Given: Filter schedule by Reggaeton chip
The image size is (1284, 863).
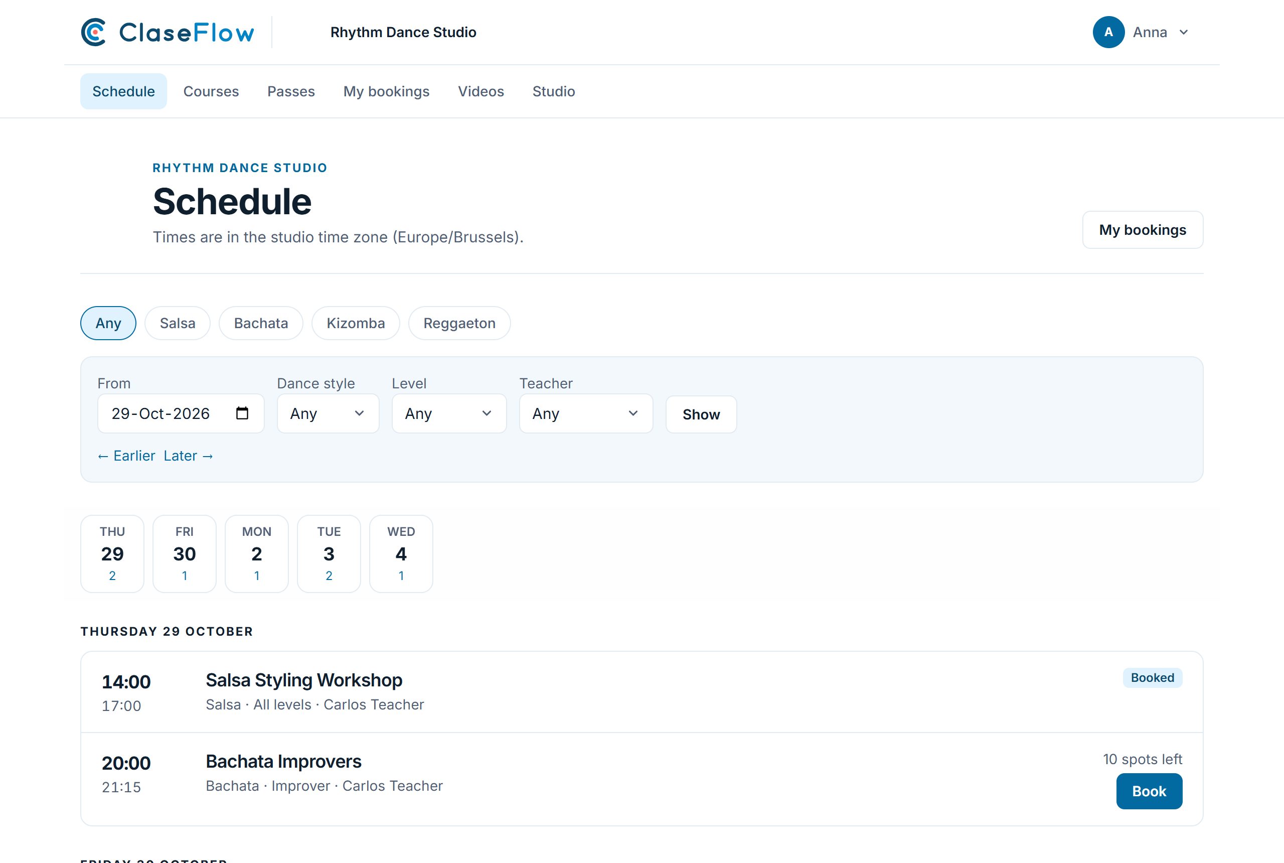Looking at the screenshot, I should (x=459, y=323).
